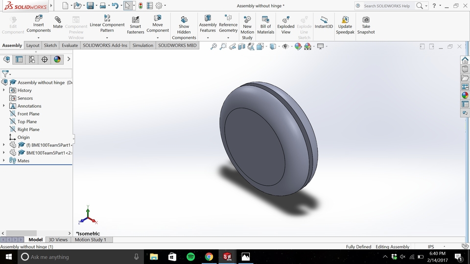
Task: Create an Exploded View
Action: [286, 20]
